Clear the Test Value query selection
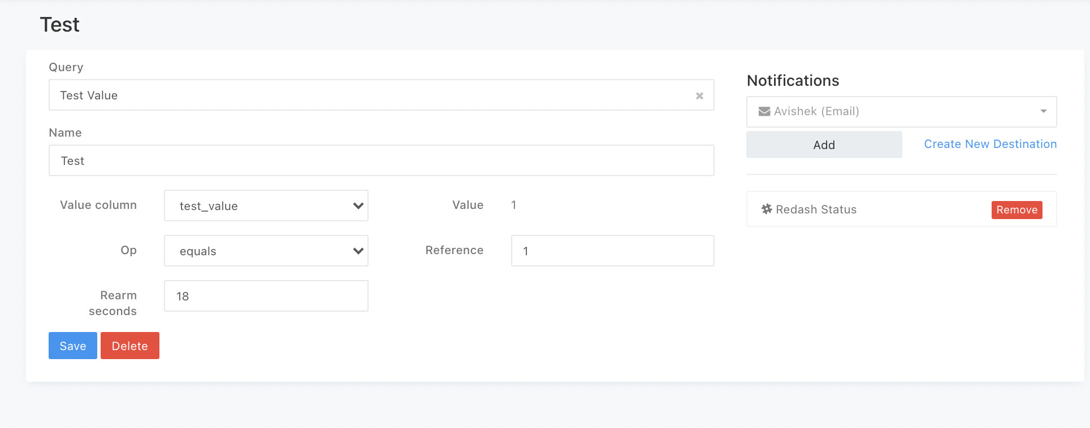1090x428 pixels. [x=699, y=96]
